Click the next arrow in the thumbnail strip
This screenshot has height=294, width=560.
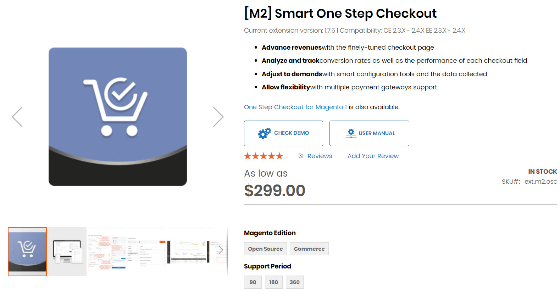(x=221, y=250)
